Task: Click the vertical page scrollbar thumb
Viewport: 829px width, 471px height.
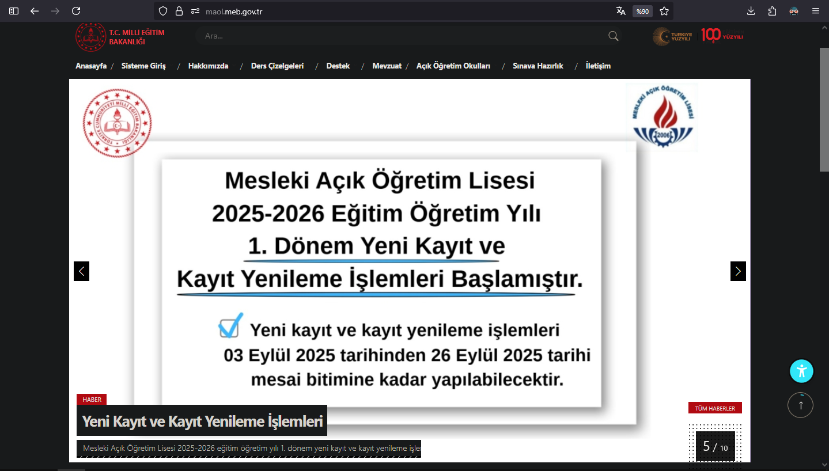Action: (x=824, y=109)
